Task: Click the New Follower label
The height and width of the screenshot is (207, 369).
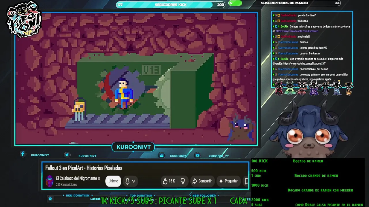Action: (204, 195)
